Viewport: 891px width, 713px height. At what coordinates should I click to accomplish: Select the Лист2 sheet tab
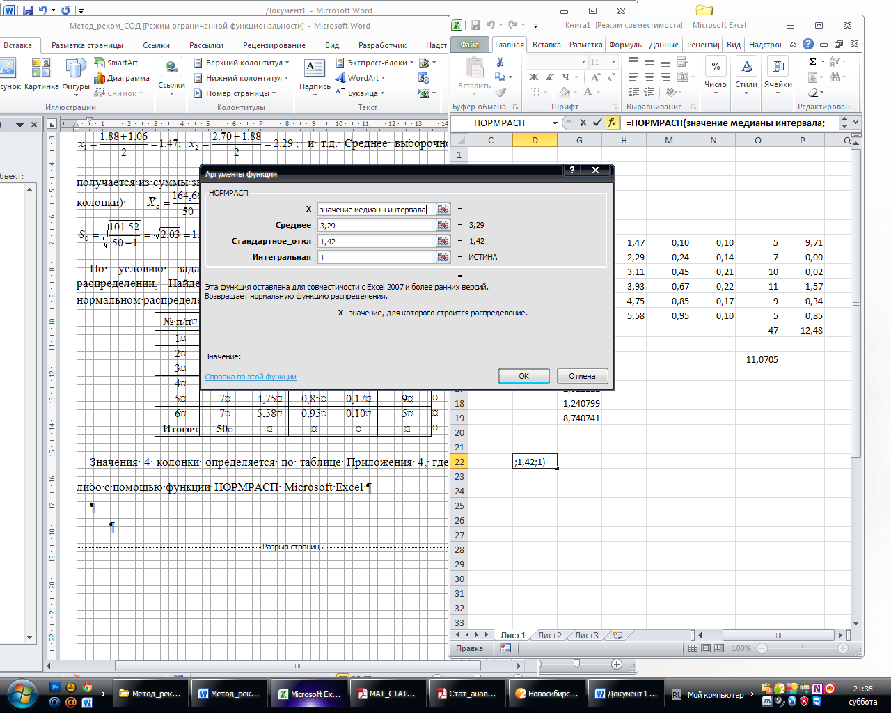pyautogui.click(x=549, y=635)
